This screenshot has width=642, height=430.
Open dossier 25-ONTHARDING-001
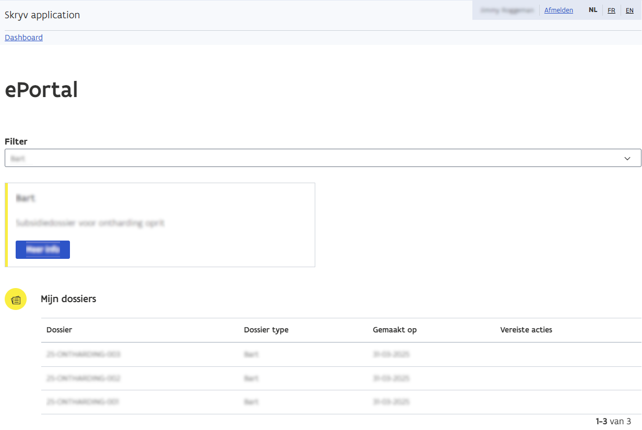84,402
